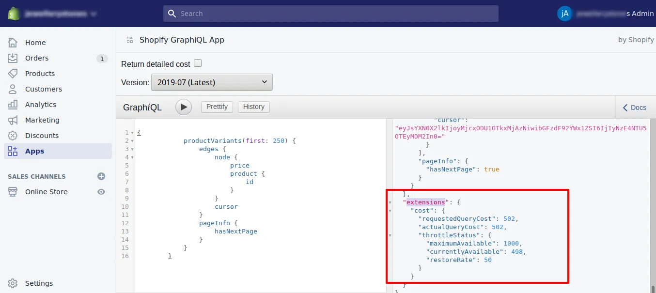Click the Prettify button

[x=217, y=107]
